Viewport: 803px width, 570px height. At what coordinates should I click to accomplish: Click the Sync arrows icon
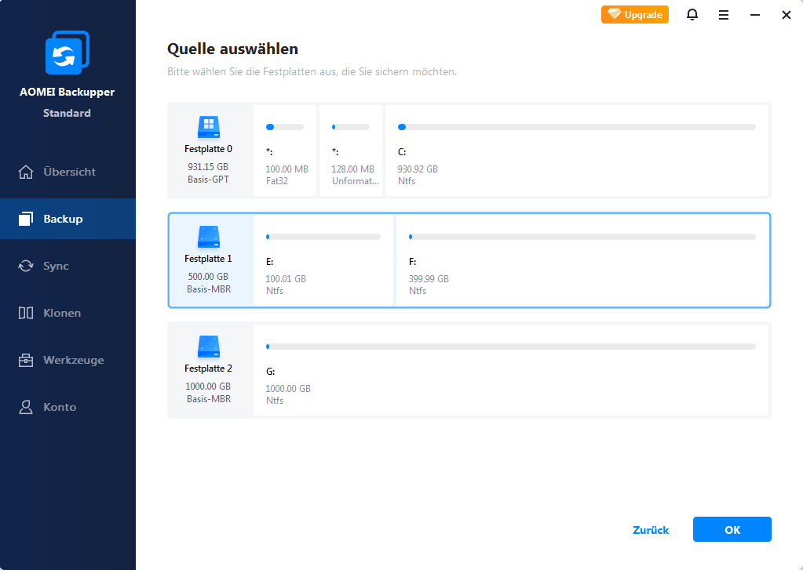pos(26,266)
